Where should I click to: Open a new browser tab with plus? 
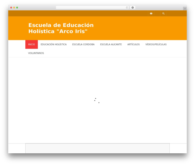pyautogui.click(x=185, y=9)
